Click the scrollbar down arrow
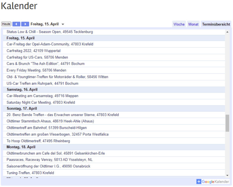The height and width of the screenshot is (187, 233). tap(227, 175)
